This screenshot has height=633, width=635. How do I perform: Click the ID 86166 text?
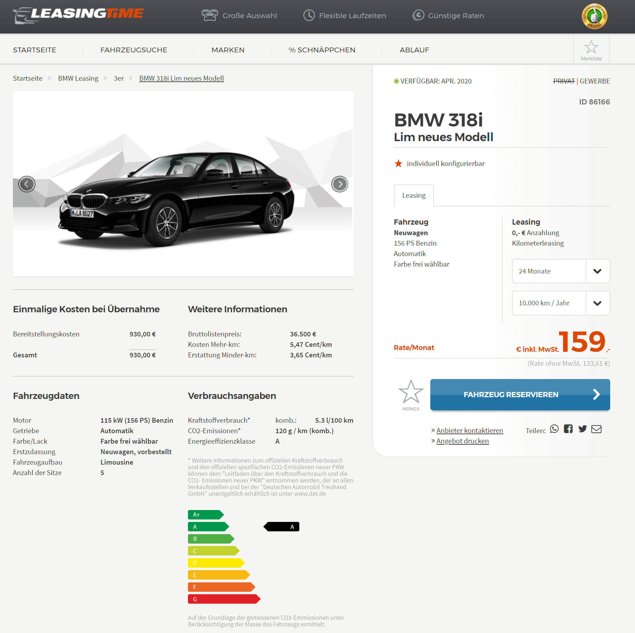pyautogui.click(x=594, y=102)
